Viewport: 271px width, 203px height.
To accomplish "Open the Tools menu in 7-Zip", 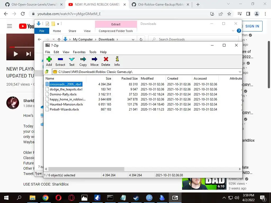I will pyautogui.click(x=93, y=52).
